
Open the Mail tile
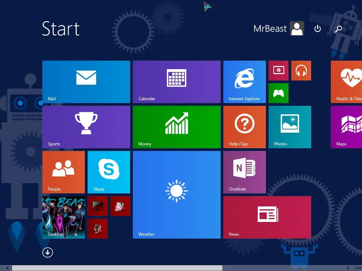coord(86,82)
